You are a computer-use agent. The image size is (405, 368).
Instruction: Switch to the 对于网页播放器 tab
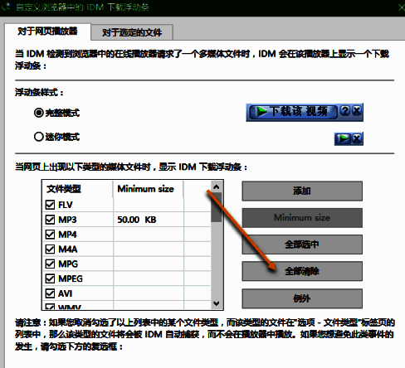point(47,31)
